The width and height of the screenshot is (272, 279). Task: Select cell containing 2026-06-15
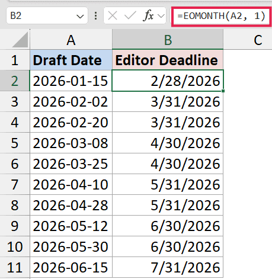(x=71, y=267)
